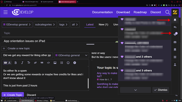Open HandZombie0.png taskbar item
The image size is (182, 102).
point(72,100)
